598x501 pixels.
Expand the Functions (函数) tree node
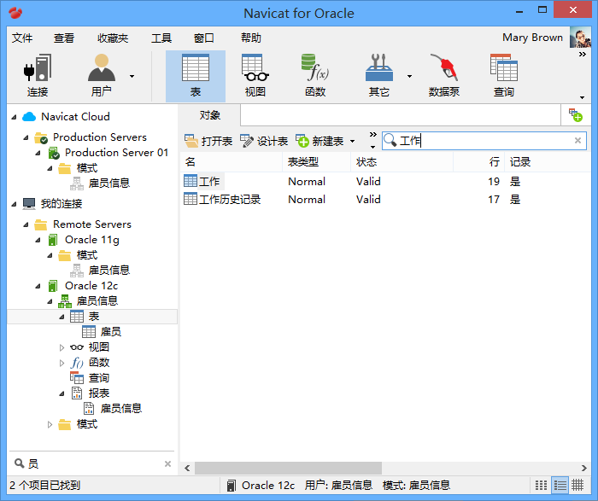[62, 363]
